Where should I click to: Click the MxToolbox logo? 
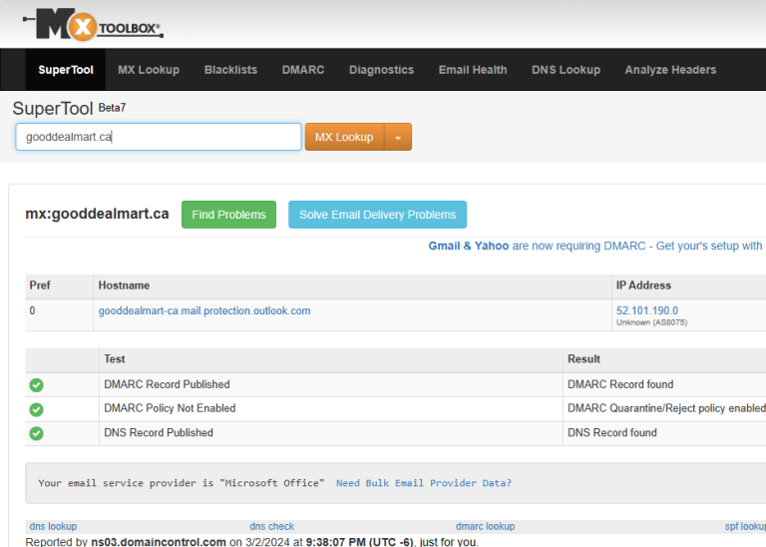(93, 24)
